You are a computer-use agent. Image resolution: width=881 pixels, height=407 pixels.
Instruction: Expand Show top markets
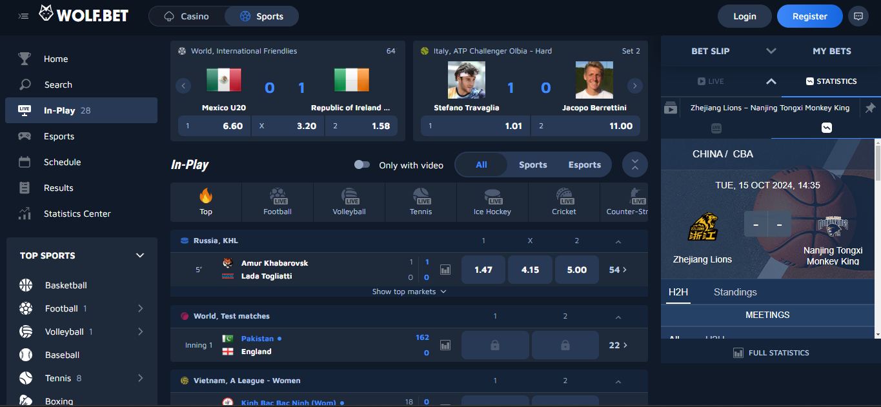(409, 292)
